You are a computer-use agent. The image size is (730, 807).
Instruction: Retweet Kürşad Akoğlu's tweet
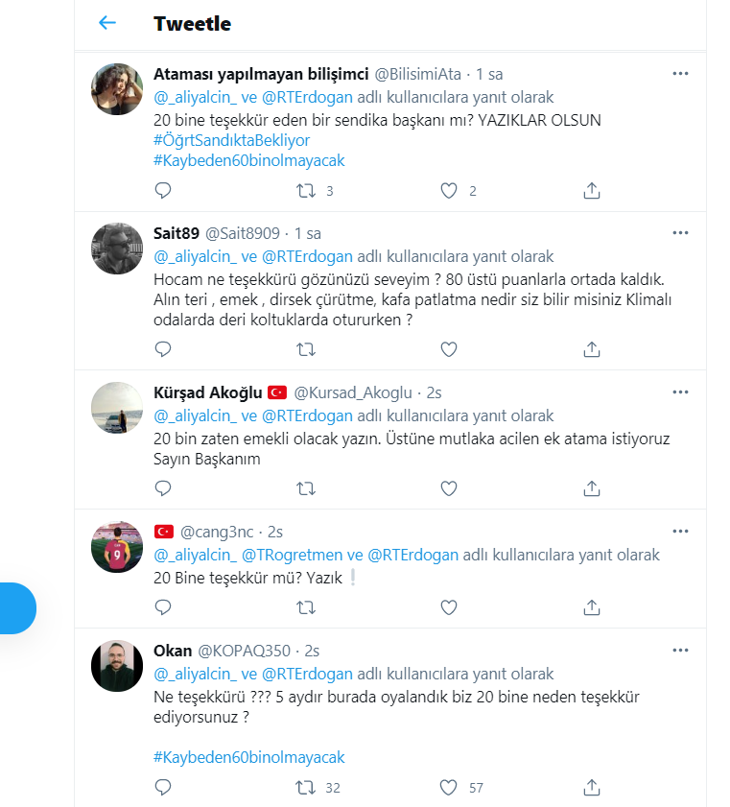(306, 488)
